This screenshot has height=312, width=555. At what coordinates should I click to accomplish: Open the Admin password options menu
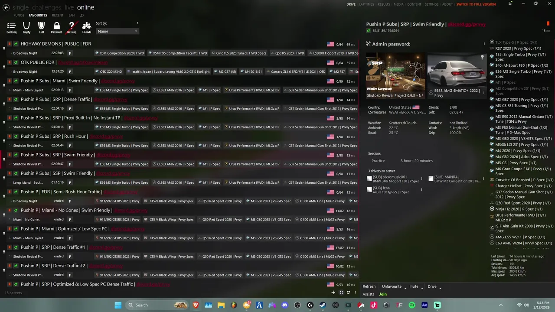(x=484, y=44)
